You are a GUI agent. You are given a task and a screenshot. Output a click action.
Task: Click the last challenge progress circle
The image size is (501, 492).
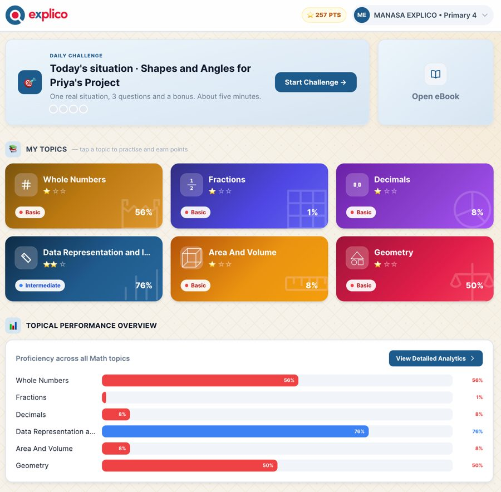tap(83, 109)
